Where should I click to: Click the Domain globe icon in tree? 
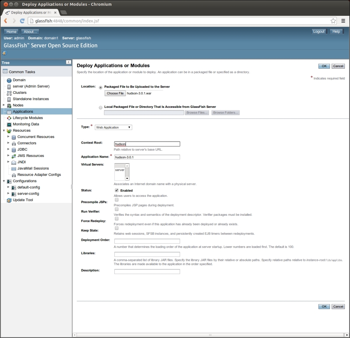[x=9, y=80]
